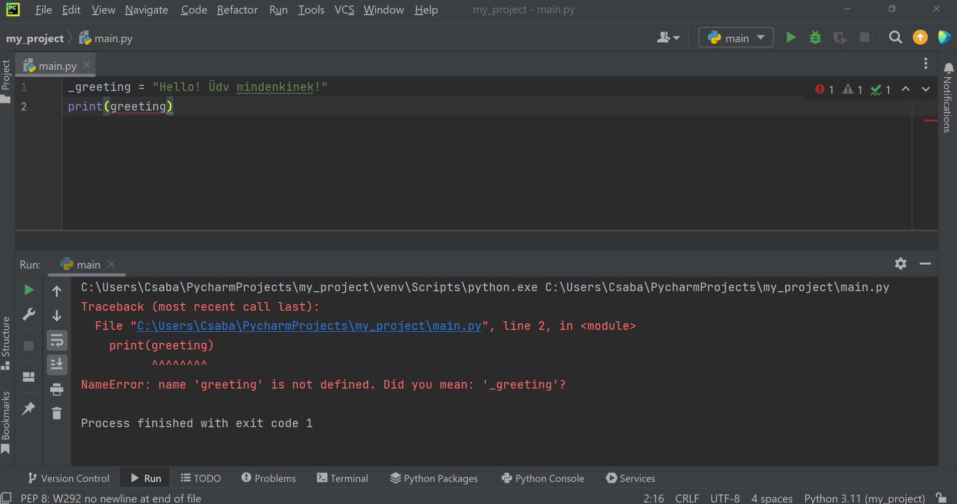The image size is (957, 504).
Task: Open Run panel settings gear
Action: [x=900, y=264]
